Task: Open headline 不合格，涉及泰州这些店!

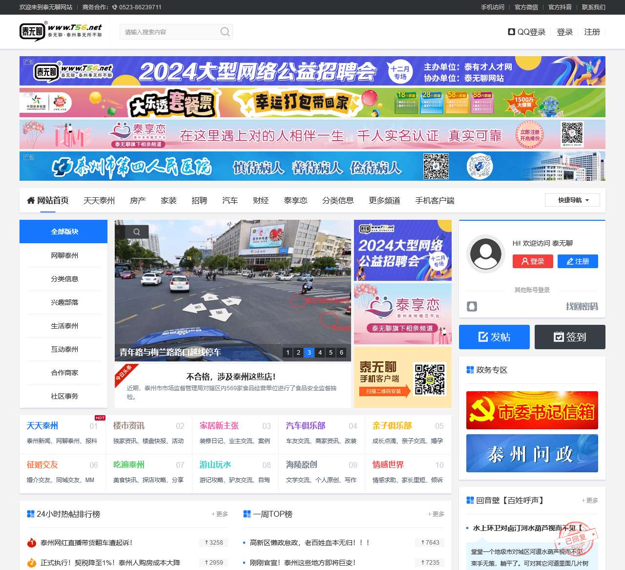Action: [x=231, y=377]
